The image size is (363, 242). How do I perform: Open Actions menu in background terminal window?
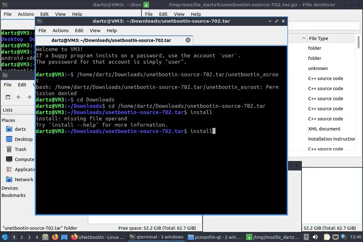coord(26,14)
